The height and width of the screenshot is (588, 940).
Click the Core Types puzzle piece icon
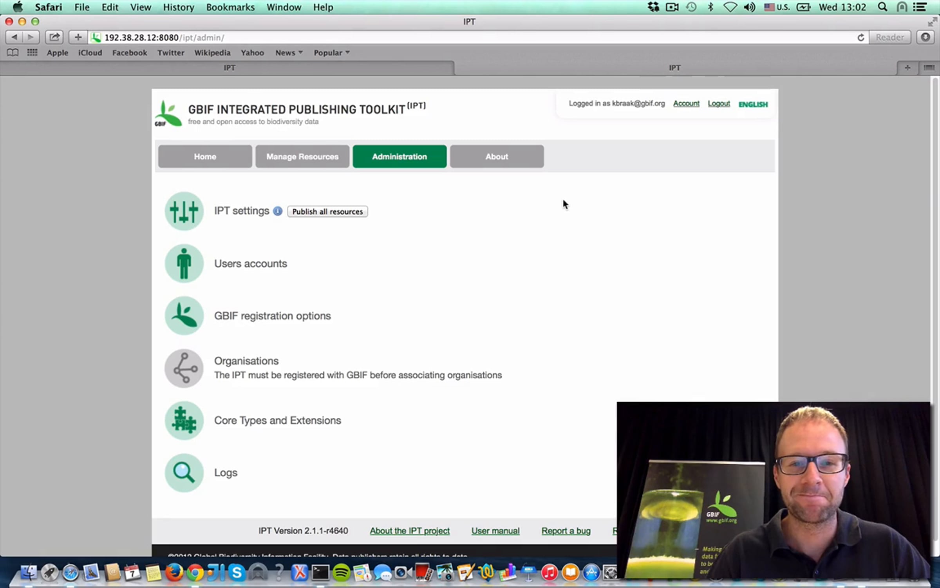coord(184,420)
